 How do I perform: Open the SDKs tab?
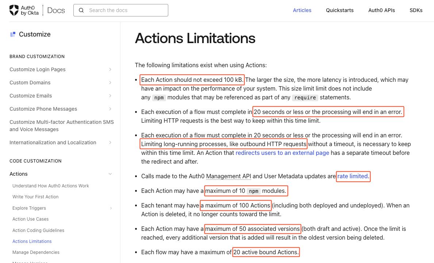pos(416,10)
